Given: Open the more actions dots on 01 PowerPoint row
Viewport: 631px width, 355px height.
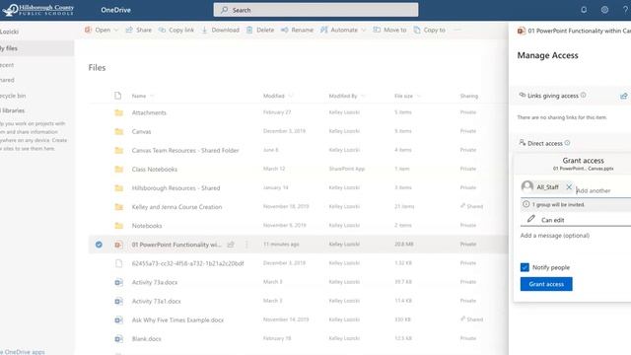Looking at the screenshot, I should coord(246,245).
